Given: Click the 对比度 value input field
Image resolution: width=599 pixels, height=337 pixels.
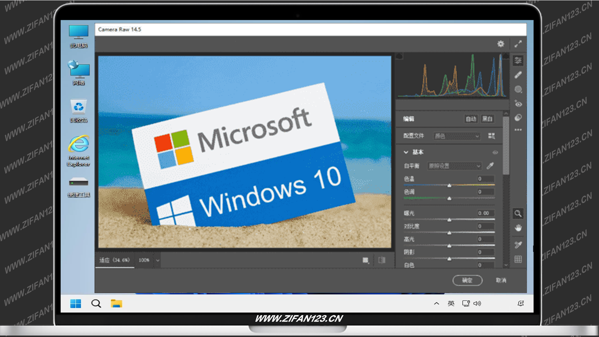Looking at the screenshot, I should tap(486, 226).
